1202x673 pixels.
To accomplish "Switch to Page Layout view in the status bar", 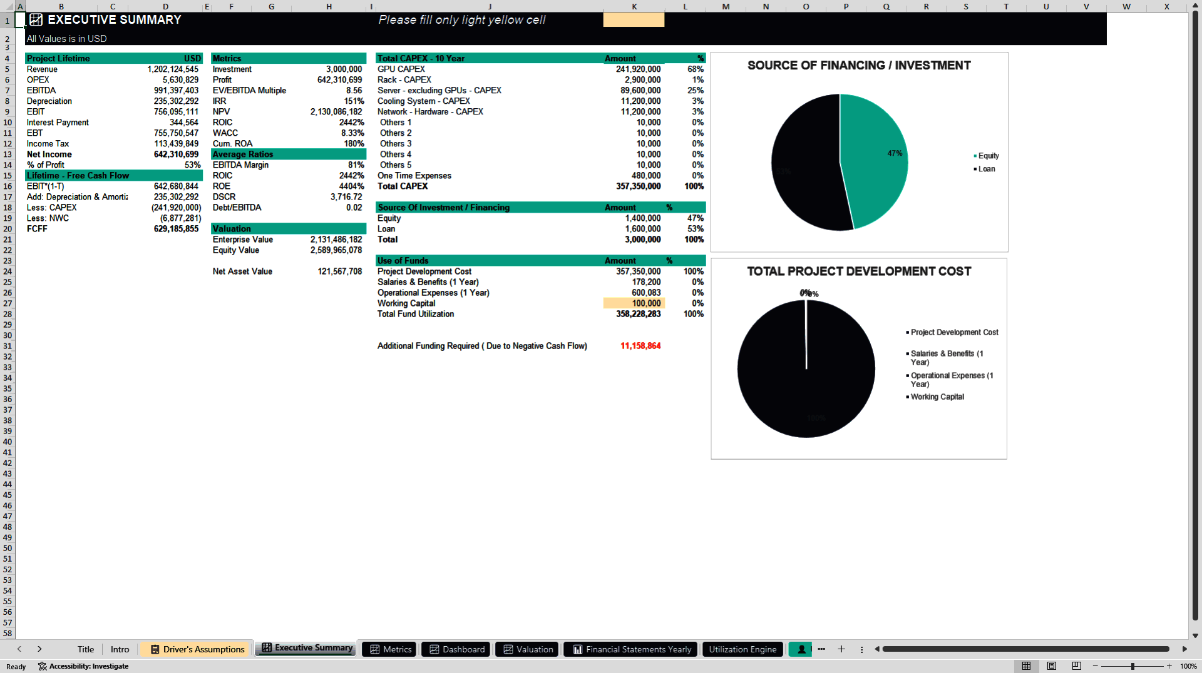I will pyautogui.click(x=1052, y=666).
